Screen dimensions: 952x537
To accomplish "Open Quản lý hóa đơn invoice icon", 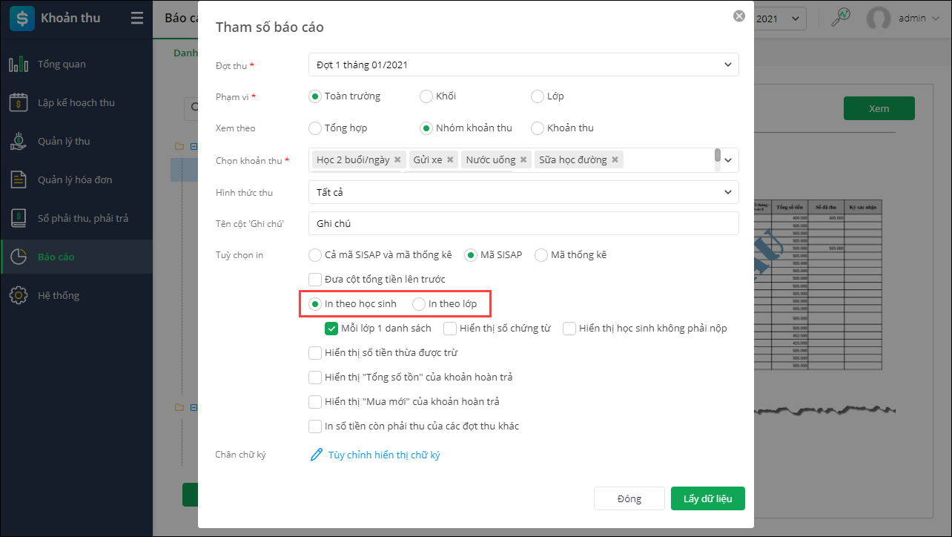I will point(19,179).
